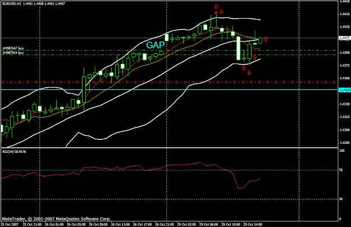Click the current price marker 1.4407 on the axis
This screenshot has height=227, width=351.
point(345,38)
